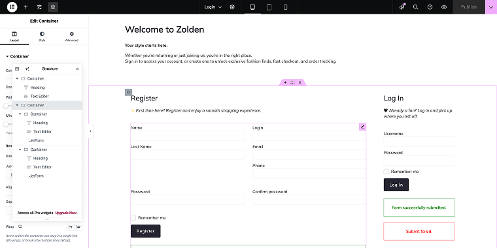Select the Welcome to Zolden heading

click(x=165, y=29)
